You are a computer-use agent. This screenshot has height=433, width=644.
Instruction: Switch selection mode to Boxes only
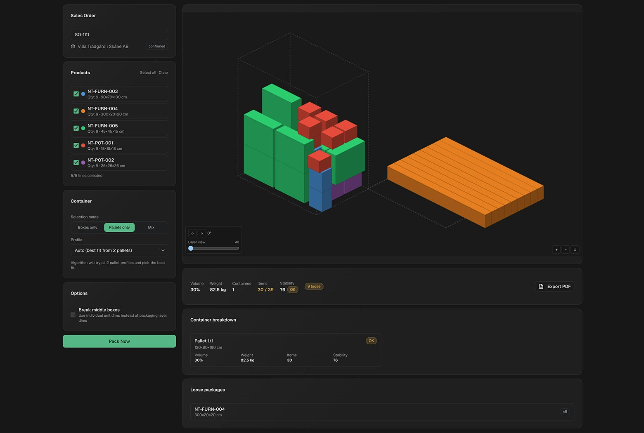(87, 227)
